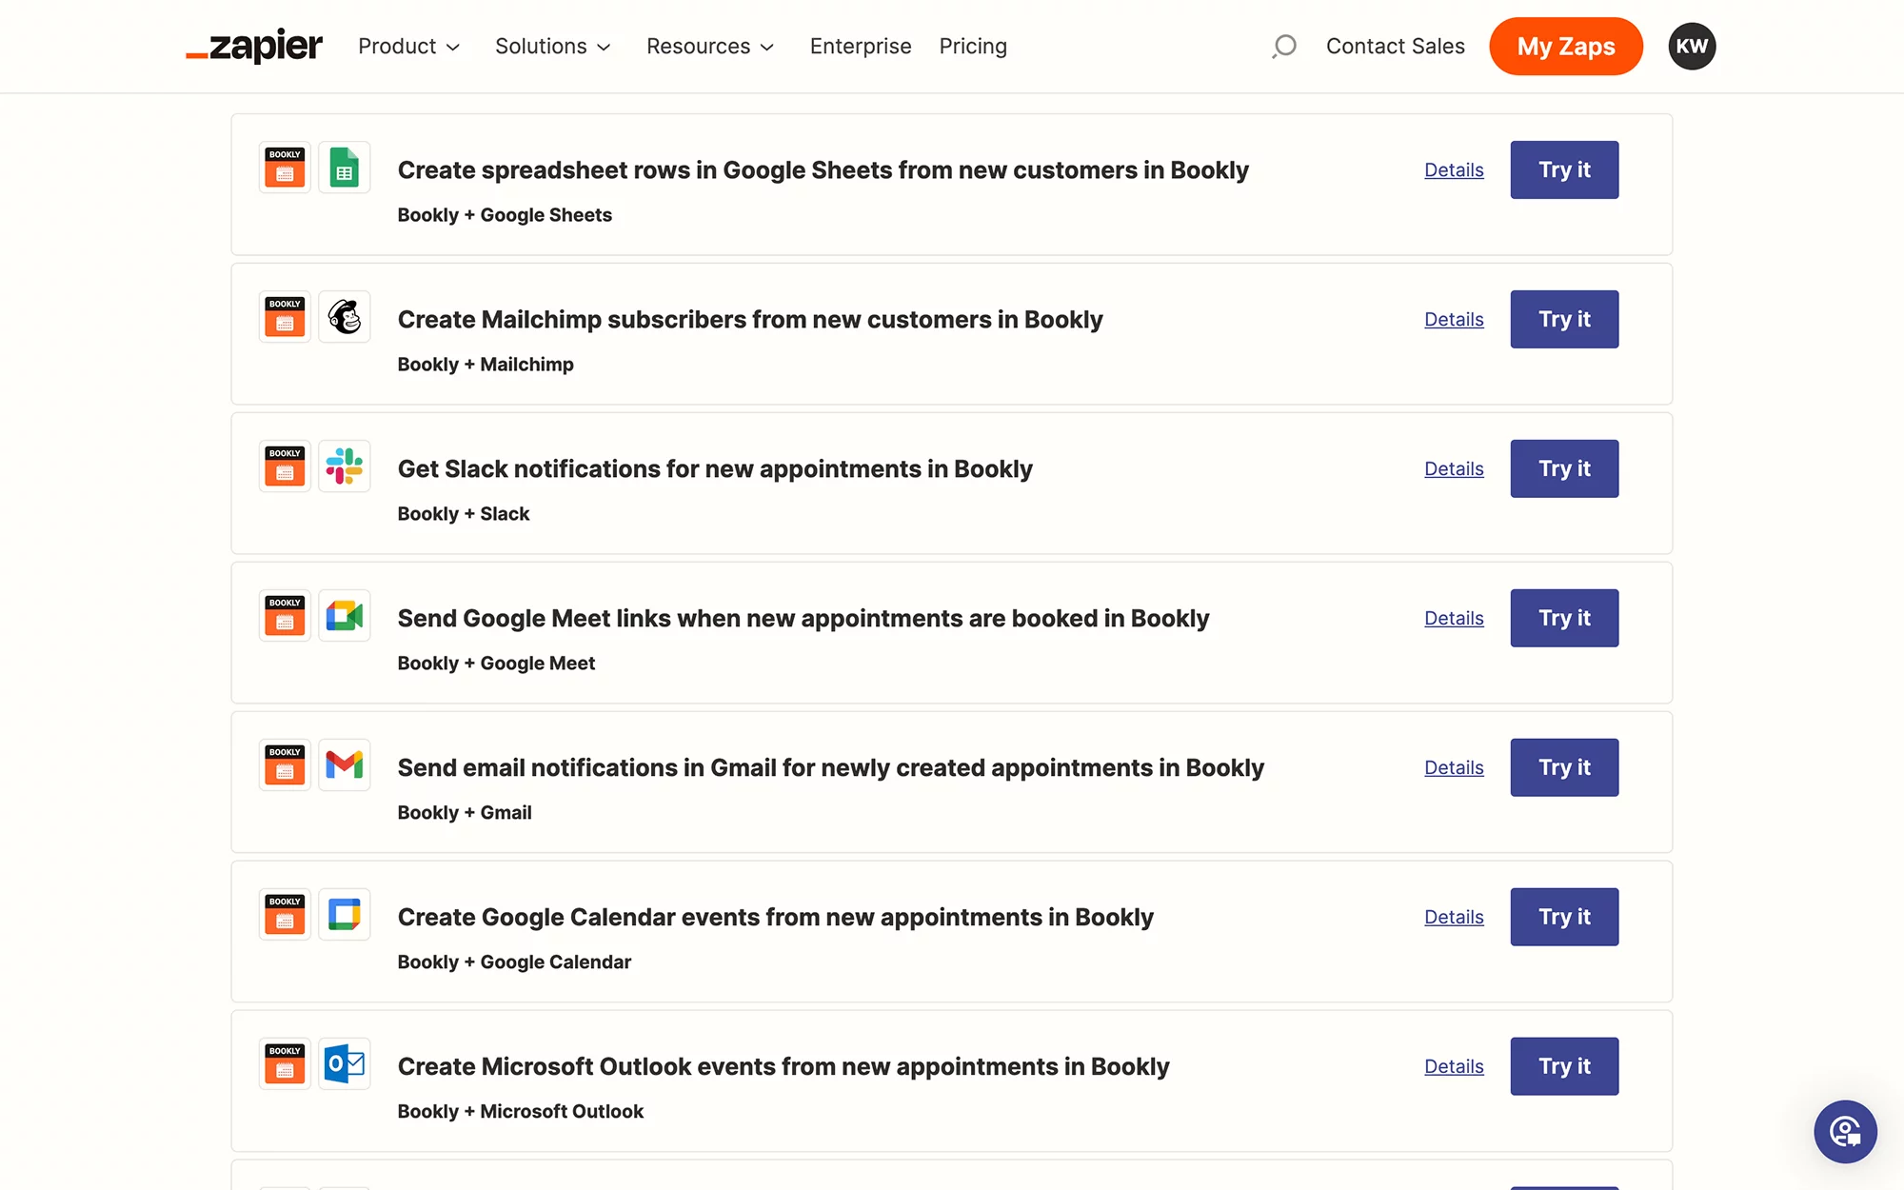The image size is (1904, 1190).
Task: Click the Zapier logo
Action: pyautogui.click(x=254, y=46)
